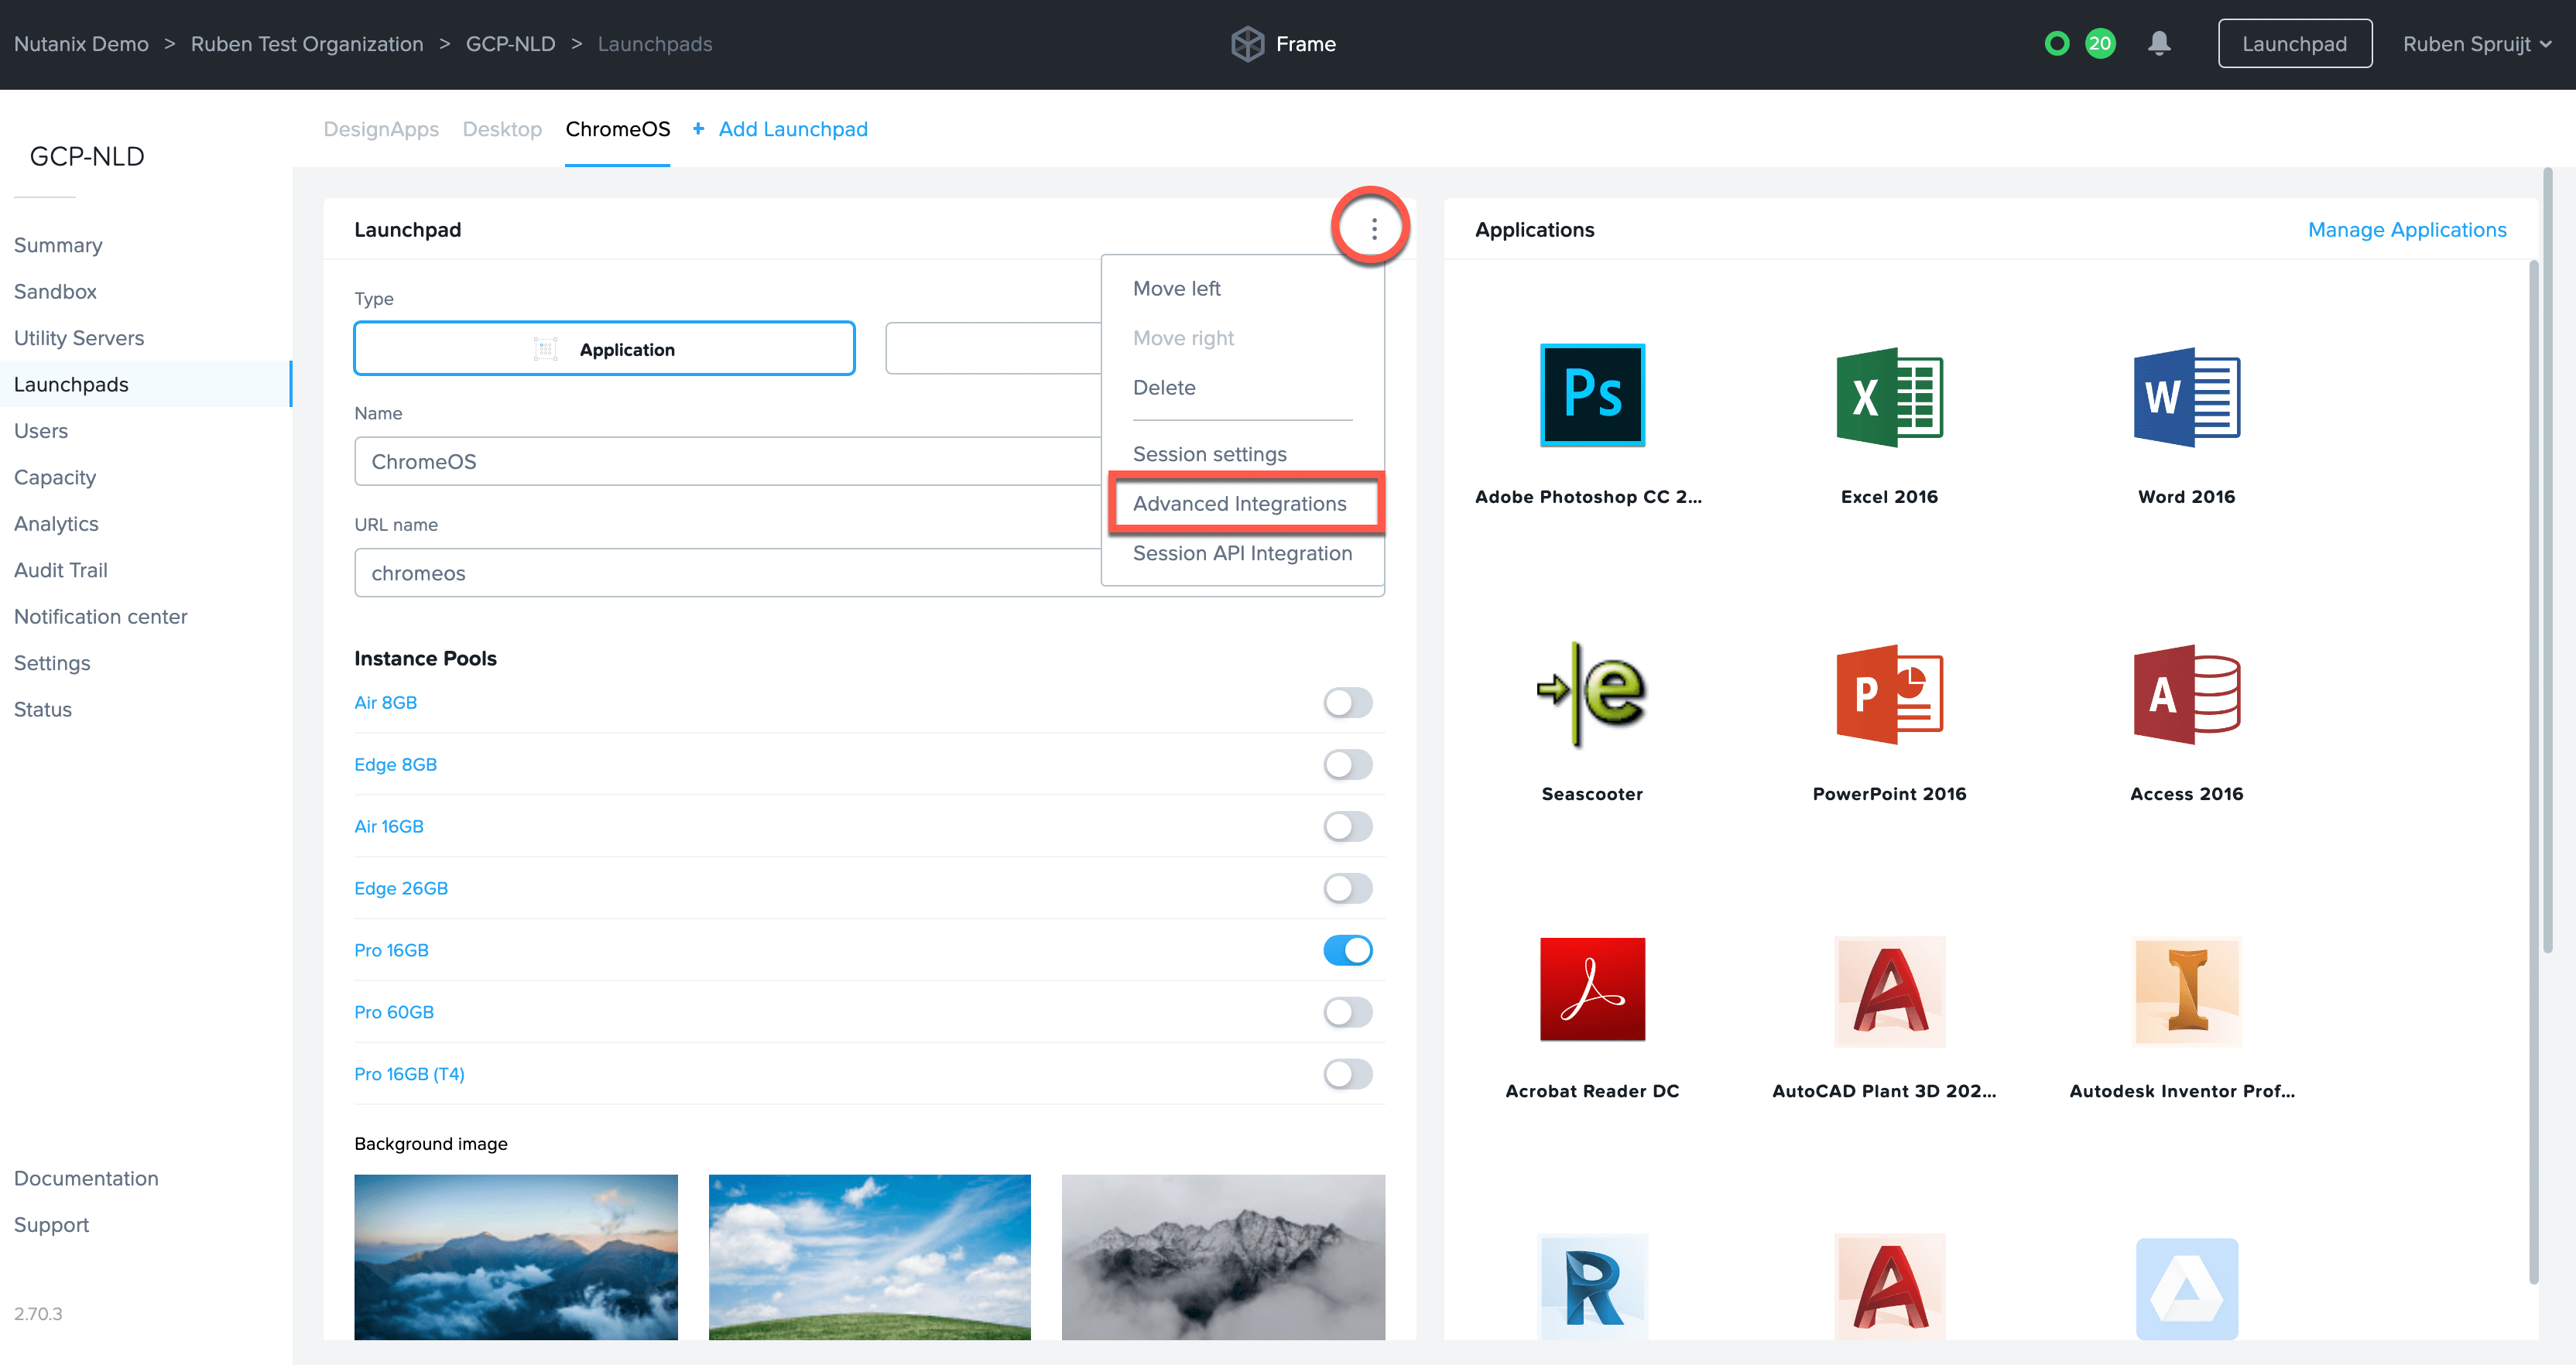This screenshot has height=1365, width=2576.
Task: Expand the Ruben Spruijt user dropdown
Action: click(x=2476, y=44)
